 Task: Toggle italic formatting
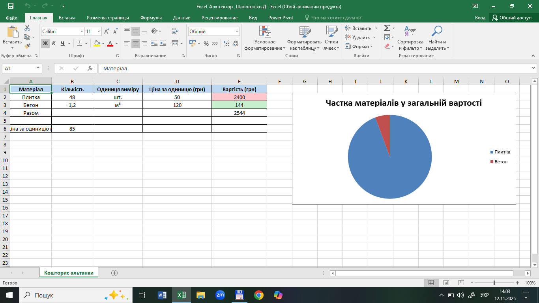coord(54,43)
